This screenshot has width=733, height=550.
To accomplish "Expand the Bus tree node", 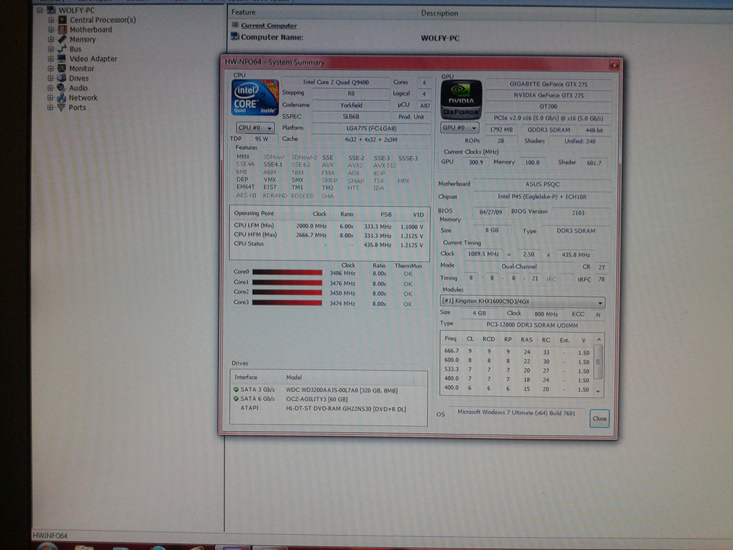I will click(x=51, y=49).
